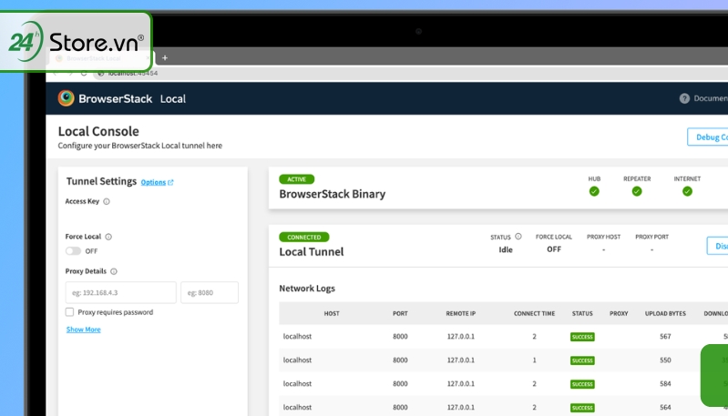
Task: Click the Local label in the header
Action: point(173,99)
